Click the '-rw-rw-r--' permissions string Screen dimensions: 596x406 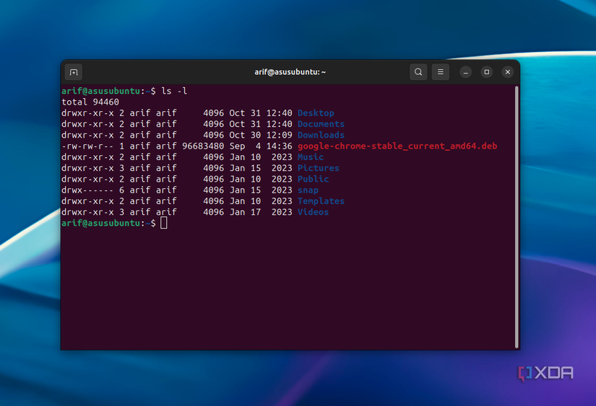87,146
